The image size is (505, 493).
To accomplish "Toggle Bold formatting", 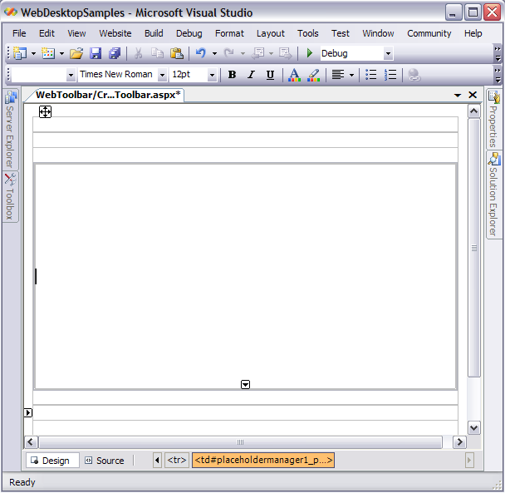I will (x=232, y=75).
